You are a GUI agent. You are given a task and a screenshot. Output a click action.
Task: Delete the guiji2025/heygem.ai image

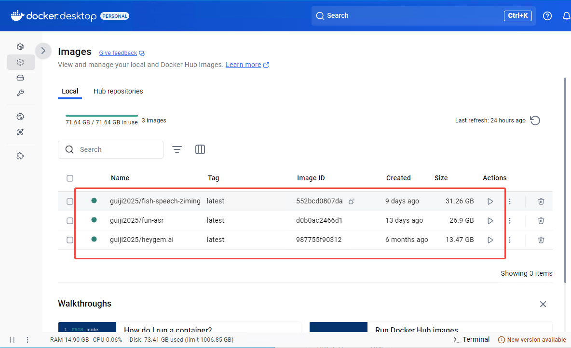click(541, 240)
